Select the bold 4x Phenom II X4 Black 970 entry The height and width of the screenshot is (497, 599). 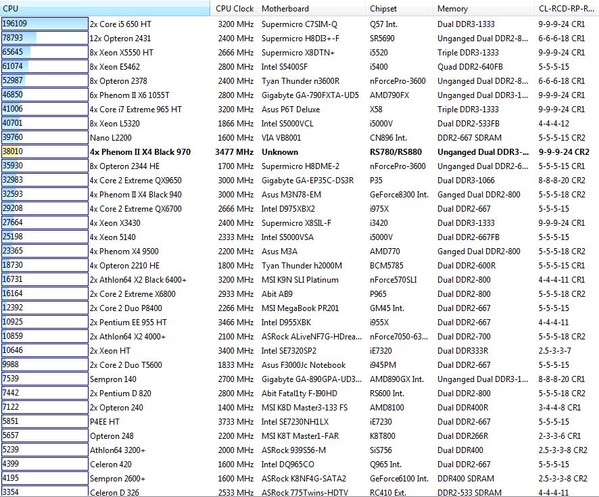click(x=140, y=152)
